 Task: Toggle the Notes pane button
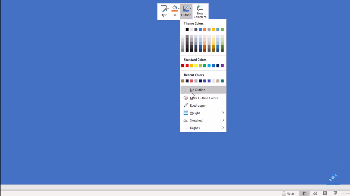pyautogui.click(x=288, y=193)
